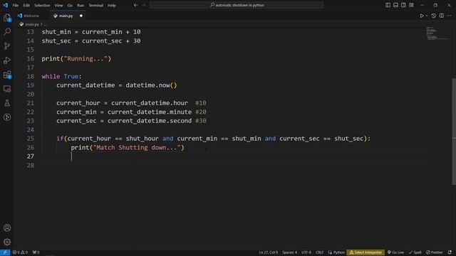Screen dimensions: 456x256
Task: Open the Testing flask view
Action: 7,103
